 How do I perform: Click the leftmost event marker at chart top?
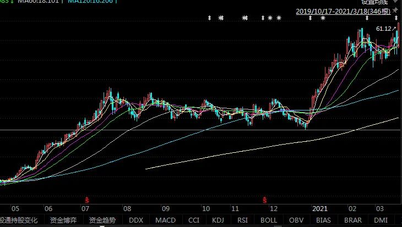coord(209,18)
